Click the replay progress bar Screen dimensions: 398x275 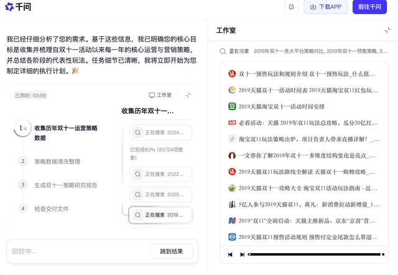(x=315, y=254)
